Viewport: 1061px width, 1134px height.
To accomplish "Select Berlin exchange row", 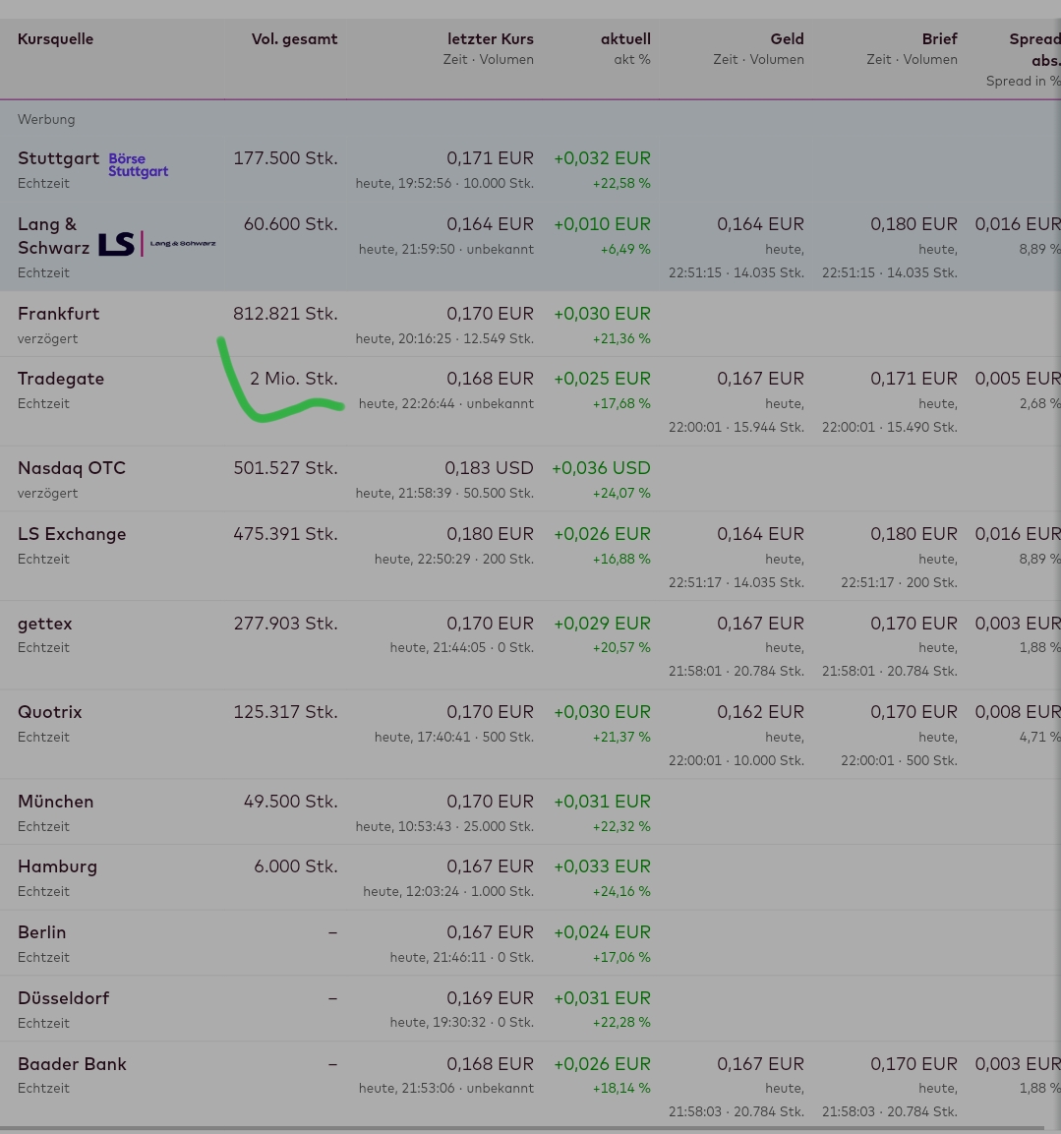I will click(42, 932).
